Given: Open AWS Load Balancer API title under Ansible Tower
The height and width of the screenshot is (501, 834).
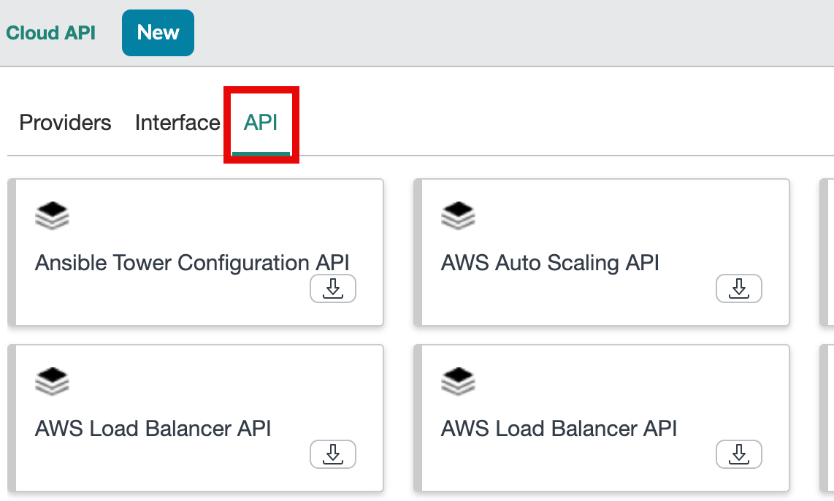Looking at the screenshot, I should tap(153, 429).
